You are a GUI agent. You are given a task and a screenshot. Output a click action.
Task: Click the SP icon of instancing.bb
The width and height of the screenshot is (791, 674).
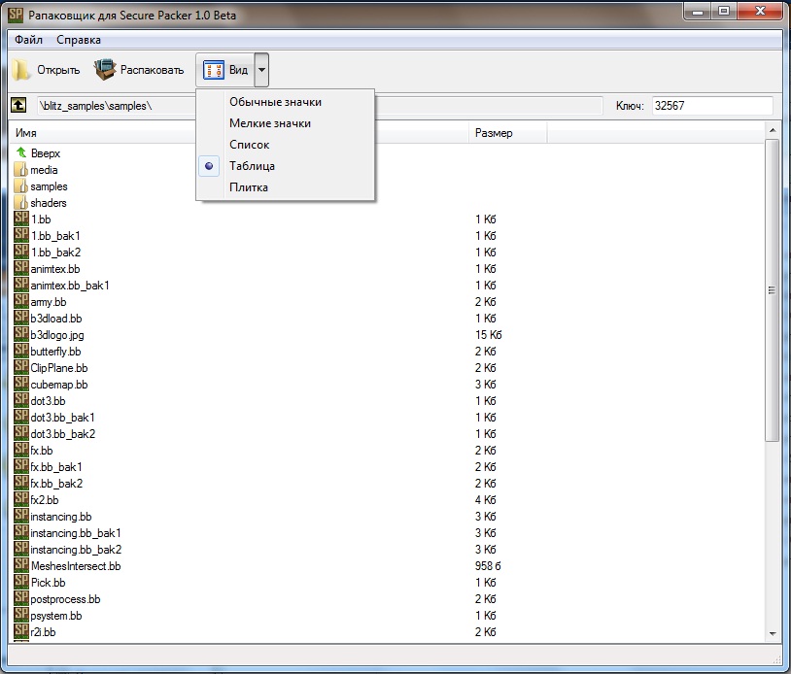click(21, 516)
